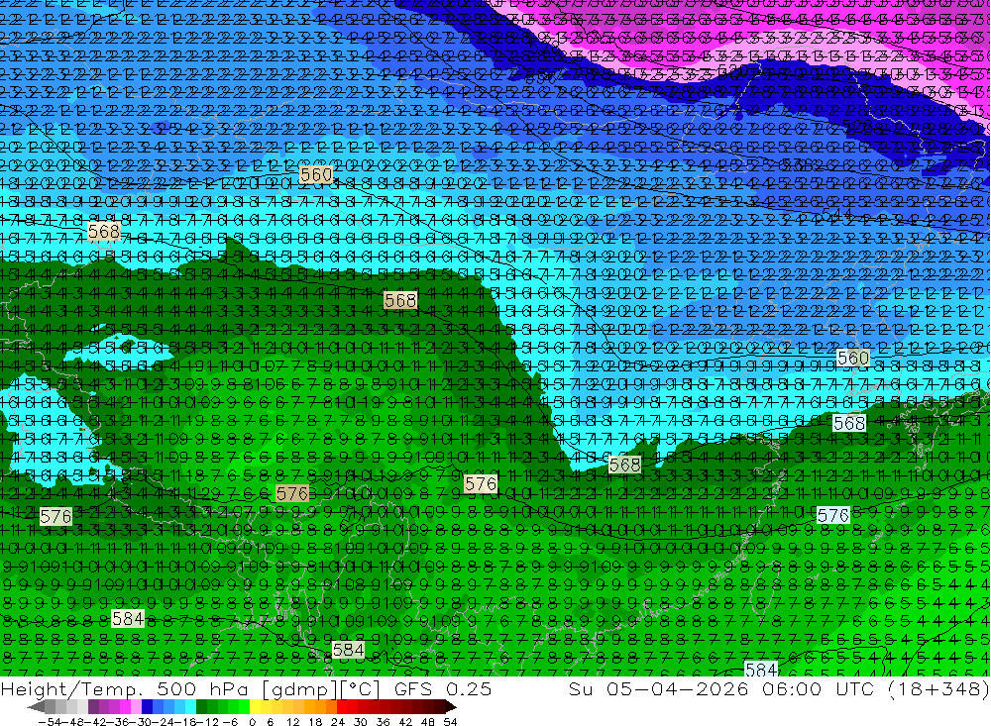
Task: Click the '560' contour label with white background
Action: pos(853,358)
